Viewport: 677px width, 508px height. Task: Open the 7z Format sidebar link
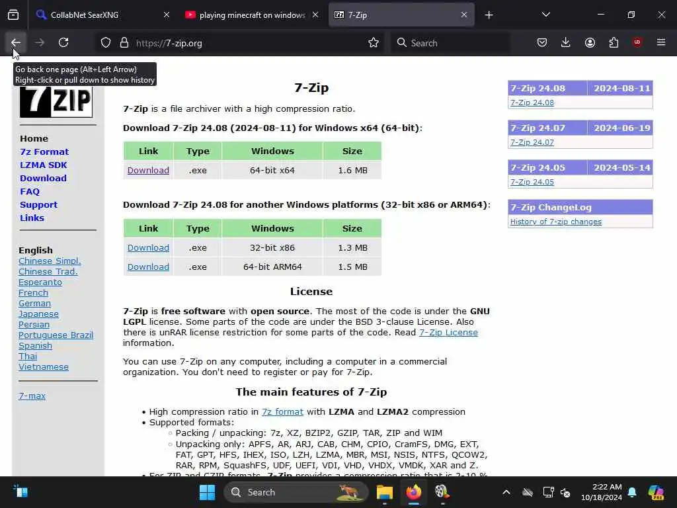click(44, 151)
